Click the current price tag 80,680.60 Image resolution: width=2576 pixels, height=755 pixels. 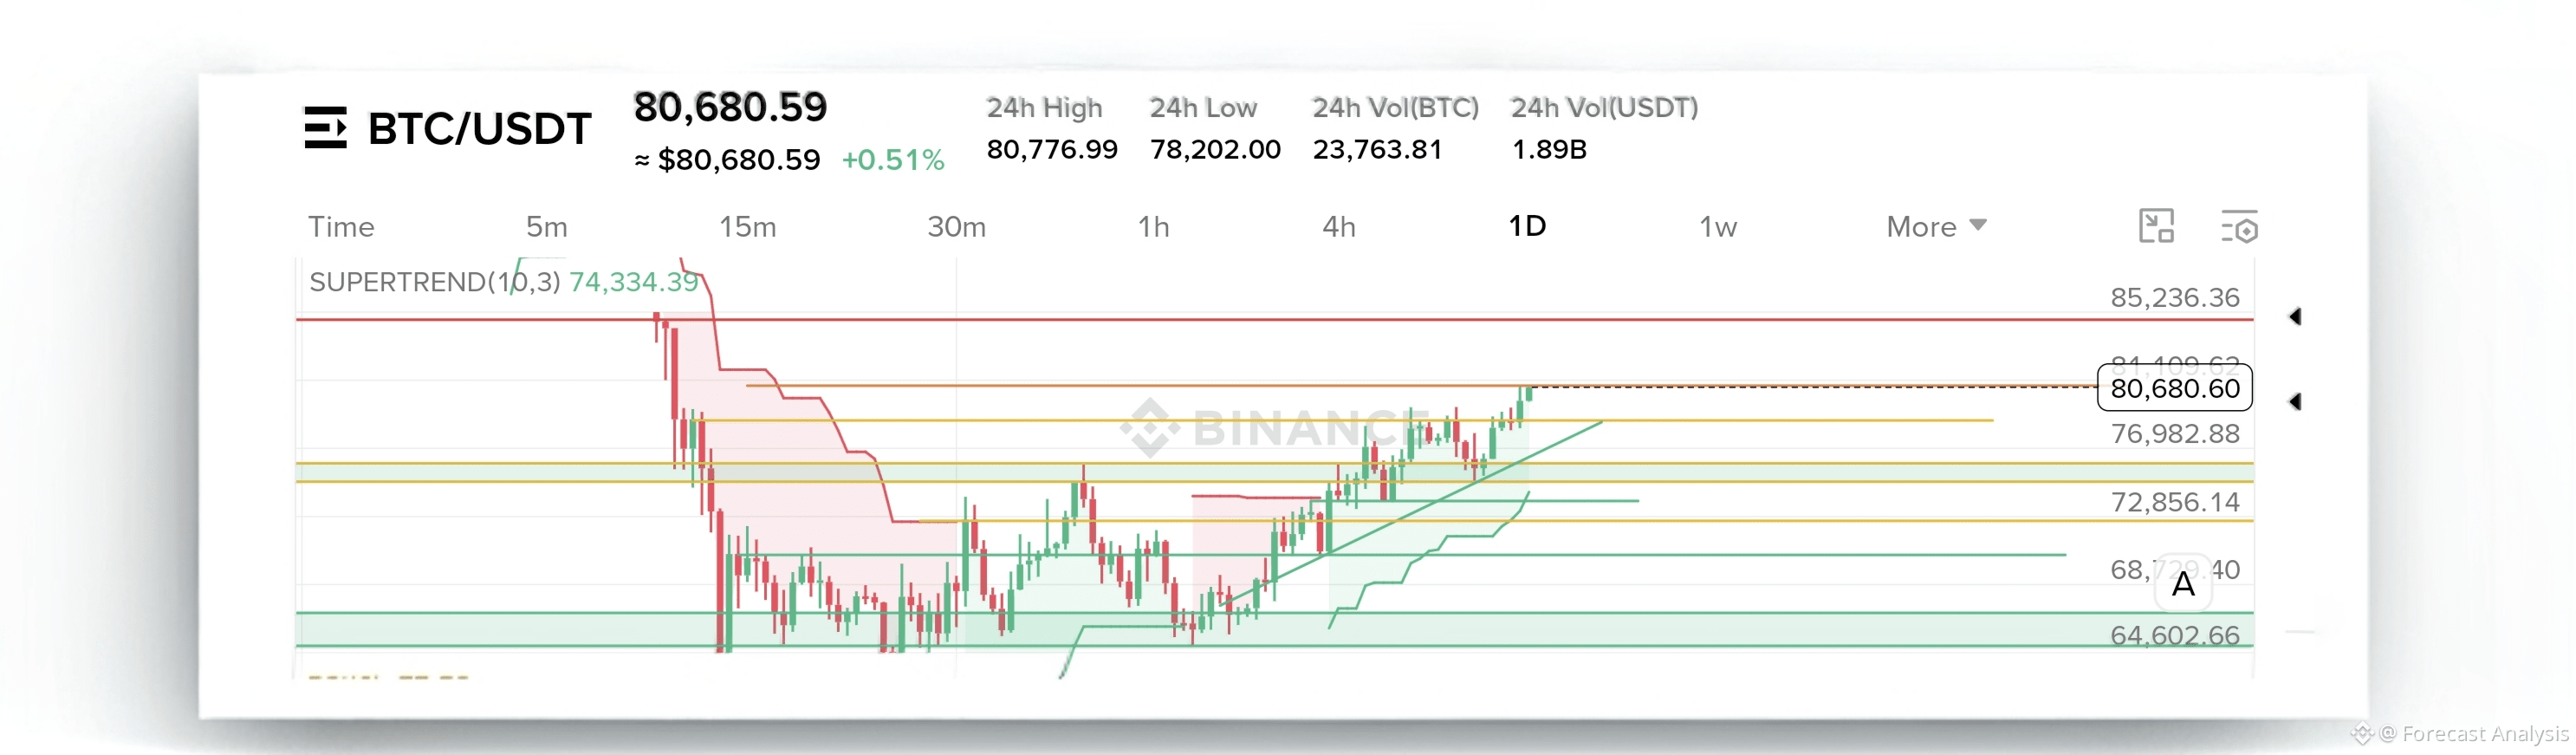click(x=2174, y=388)
